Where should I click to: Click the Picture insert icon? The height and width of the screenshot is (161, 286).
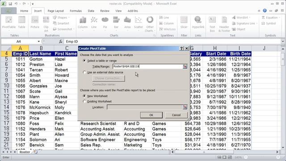[x=35, y=23]
